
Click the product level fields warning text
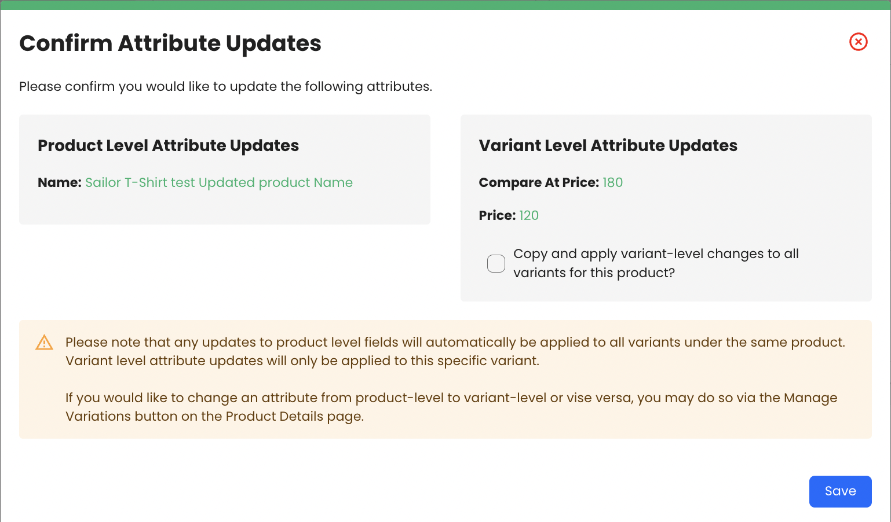coord(454,351)
